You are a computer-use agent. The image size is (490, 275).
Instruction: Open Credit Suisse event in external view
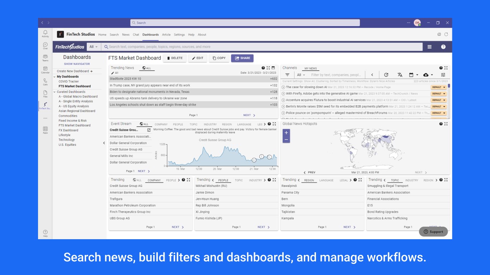point(149,130)
